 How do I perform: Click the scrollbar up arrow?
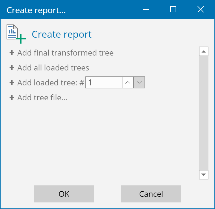204,51
